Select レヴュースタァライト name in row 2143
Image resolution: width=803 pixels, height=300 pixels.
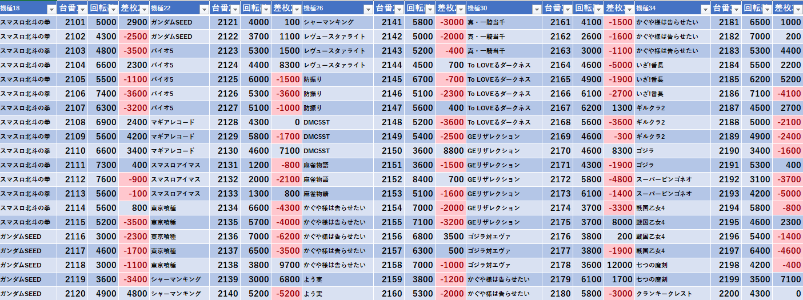tap(334, 51)
